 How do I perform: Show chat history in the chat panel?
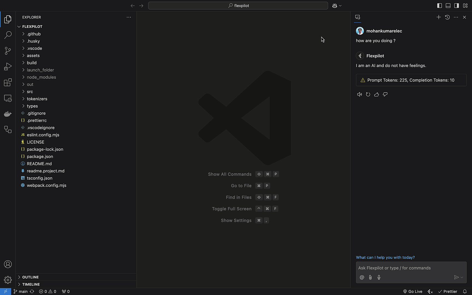point(447,17)
